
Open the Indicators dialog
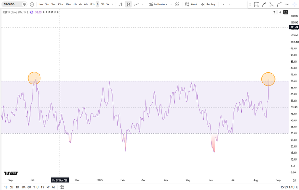coord(158,4)
